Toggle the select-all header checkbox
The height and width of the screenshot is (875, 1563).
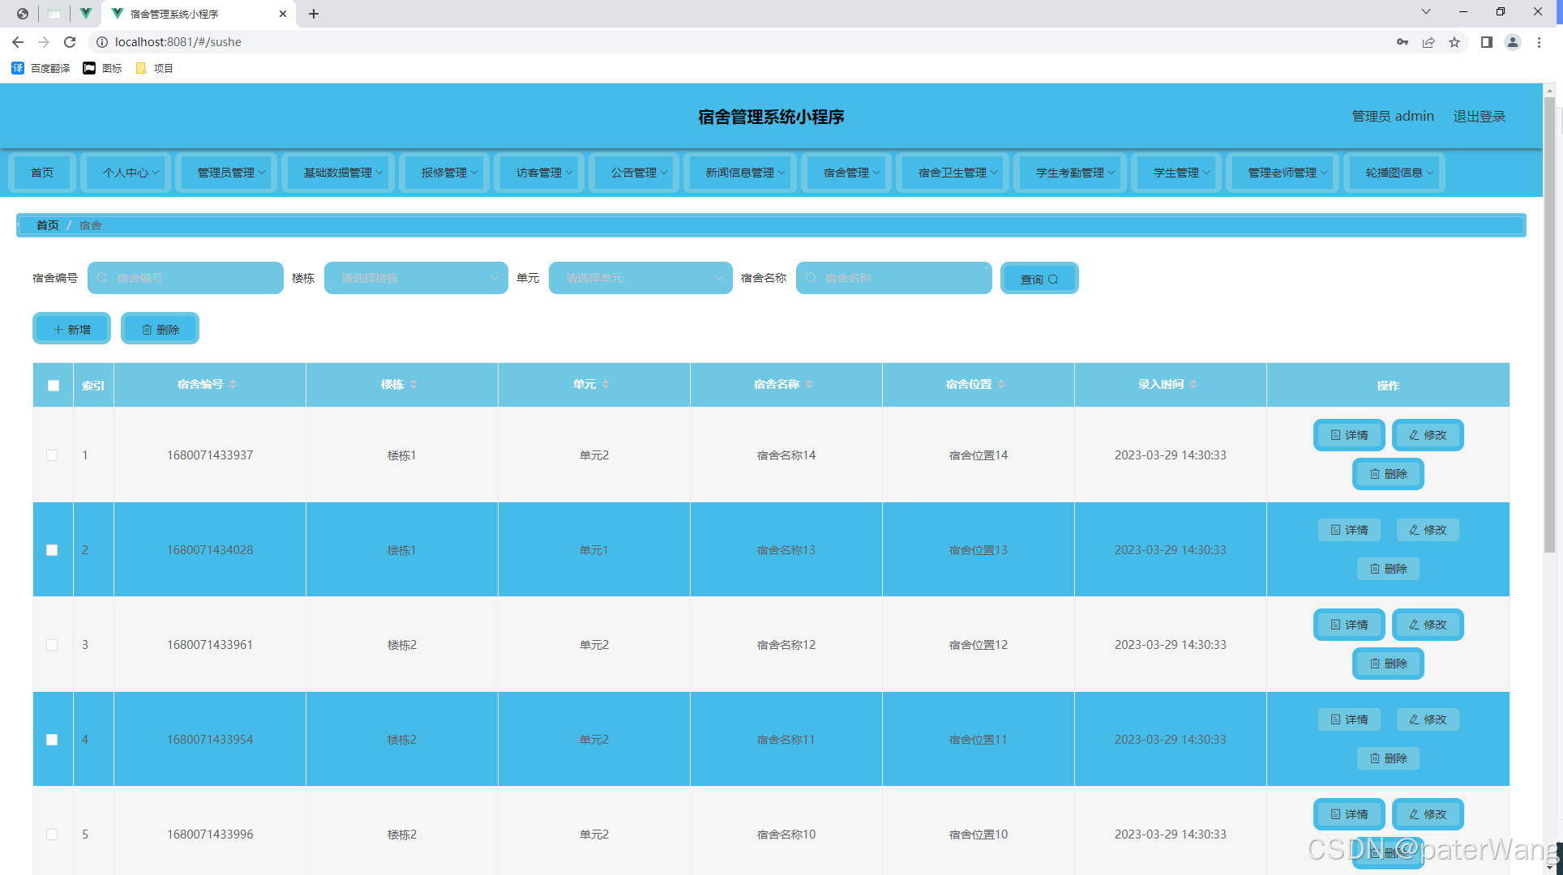coord(54,386)
